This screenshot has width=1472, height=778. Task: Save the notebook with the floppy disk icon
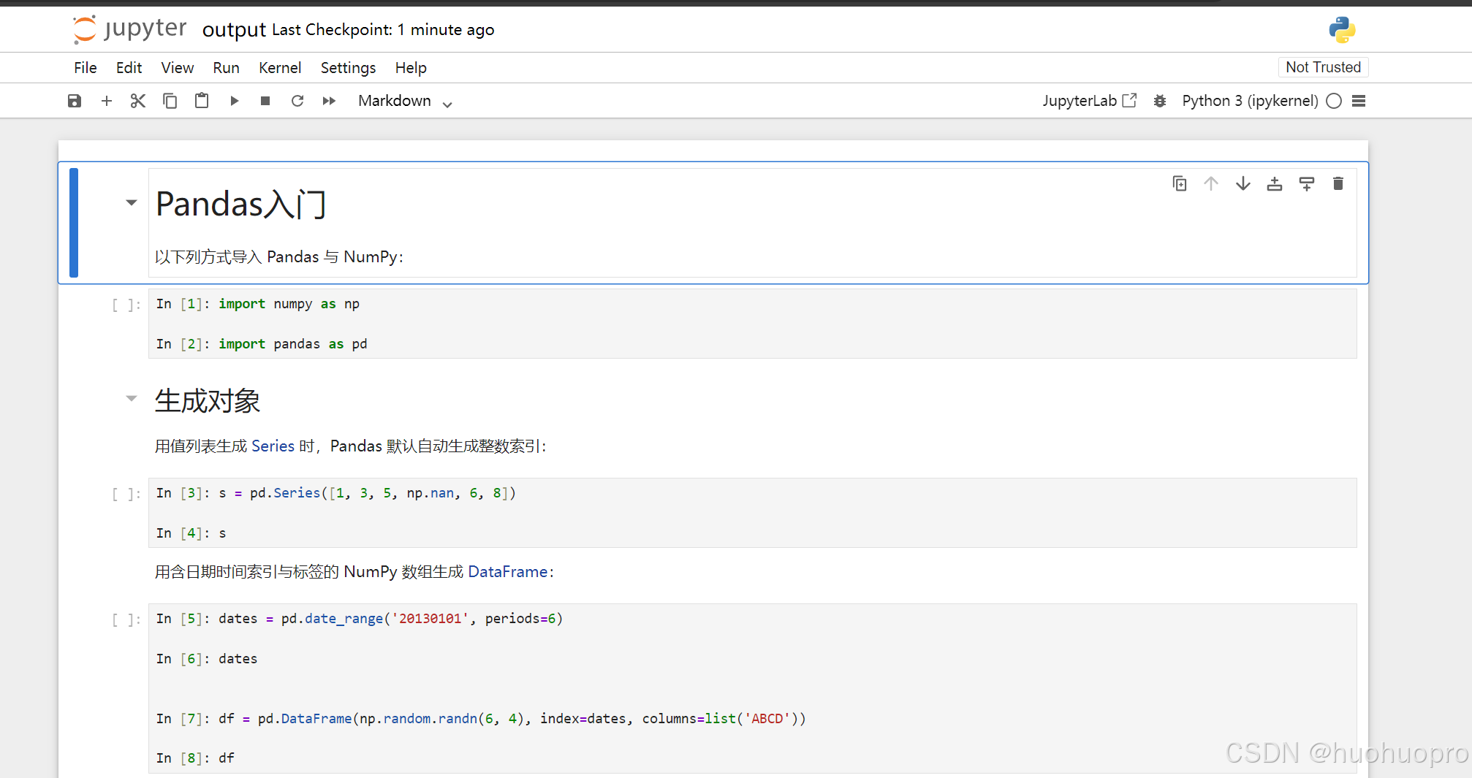(75, 101)
